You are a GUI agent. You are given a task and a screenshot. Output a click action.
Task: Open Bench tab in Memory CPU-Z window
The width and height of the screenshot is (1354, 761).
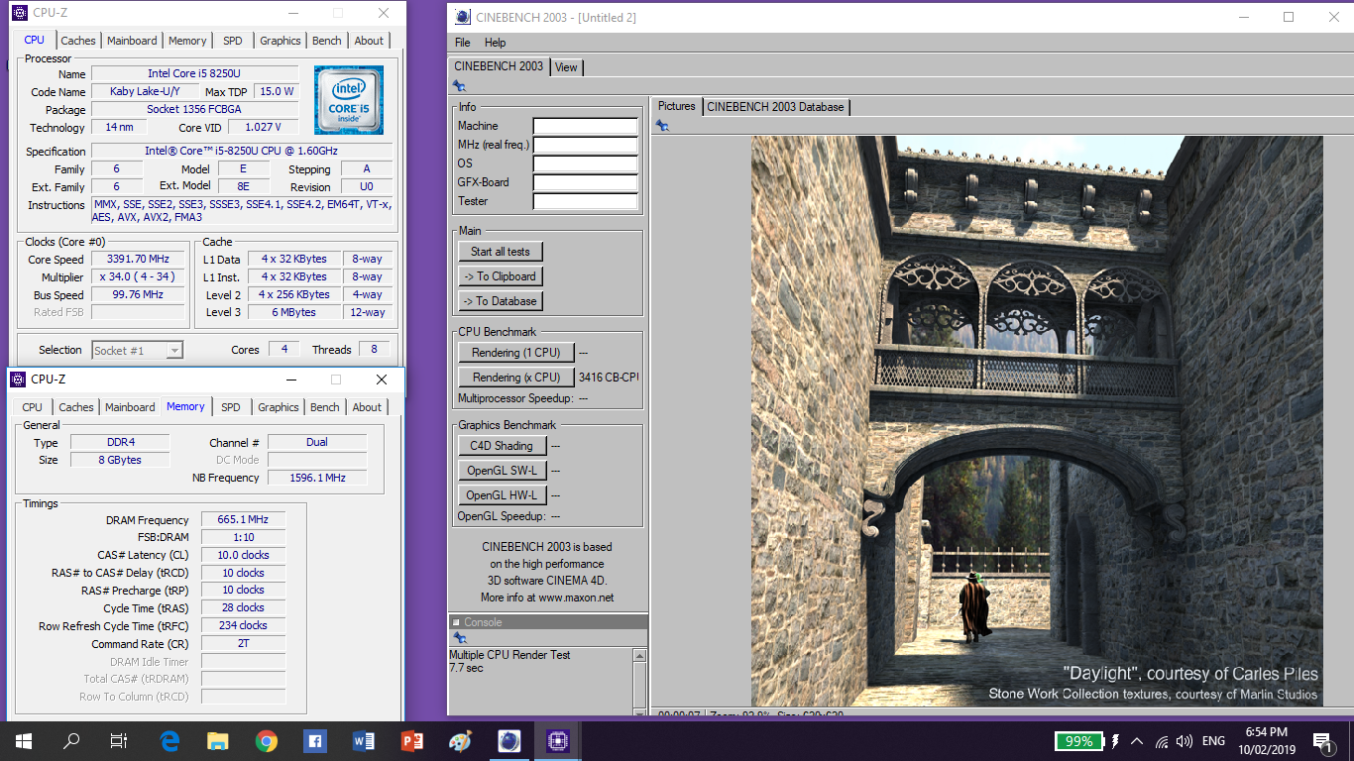tap(325, 407)
